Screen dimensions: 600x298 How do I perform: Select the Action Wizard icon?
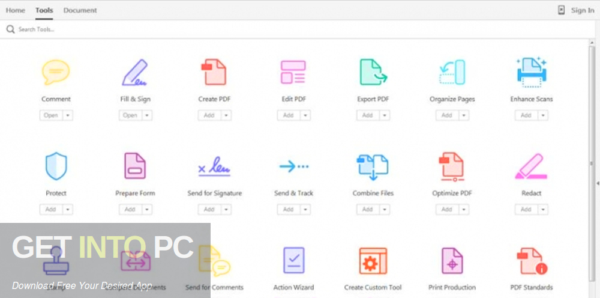[293, 261]
